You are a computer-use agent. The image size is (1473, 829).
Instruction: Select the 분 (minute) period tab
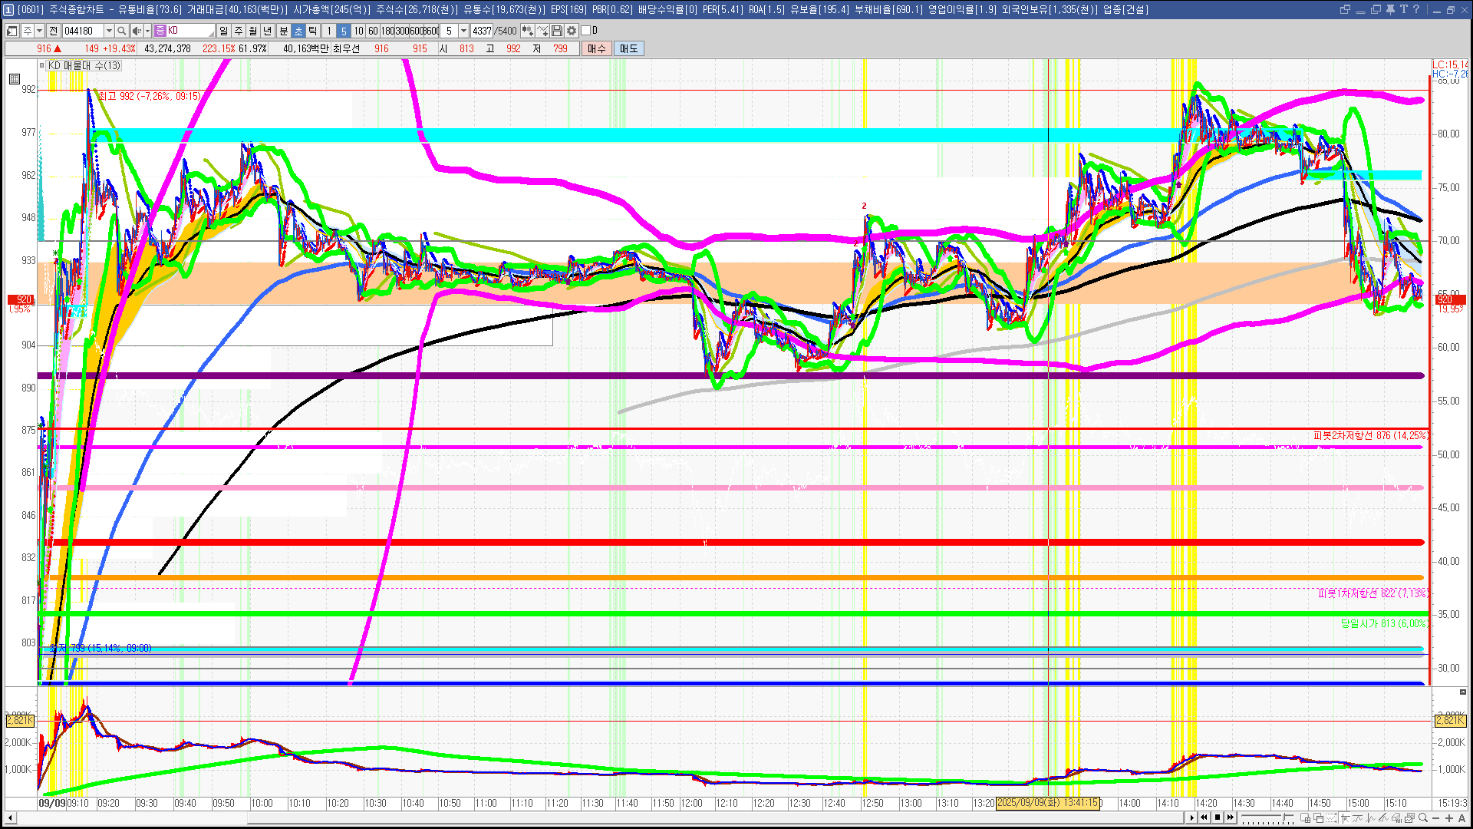[x=283, y=31]
